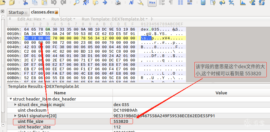Select the uint checksum row

pos(139,110)
